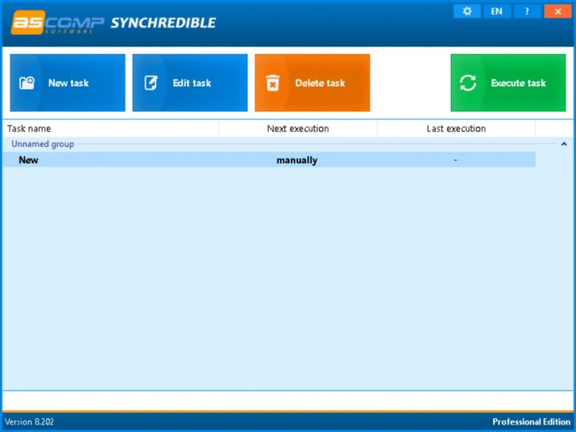Select the Unnamed group header

pos(43,144)
